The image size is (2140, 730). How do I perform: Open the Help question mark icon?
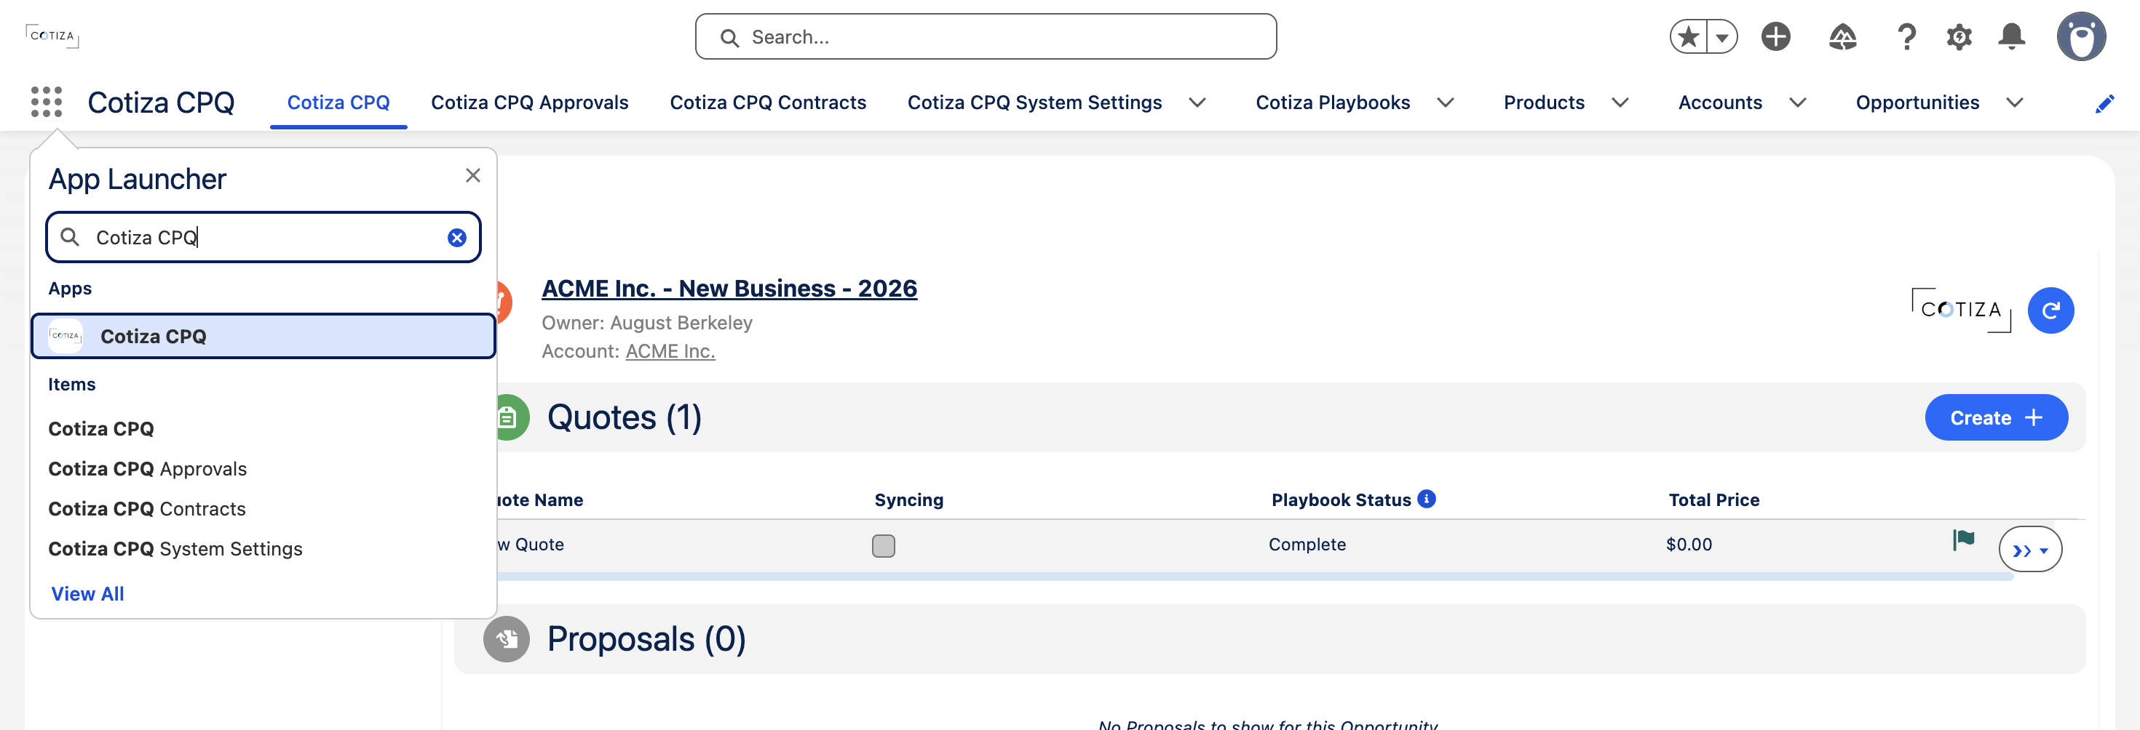tap(1906, 36)
